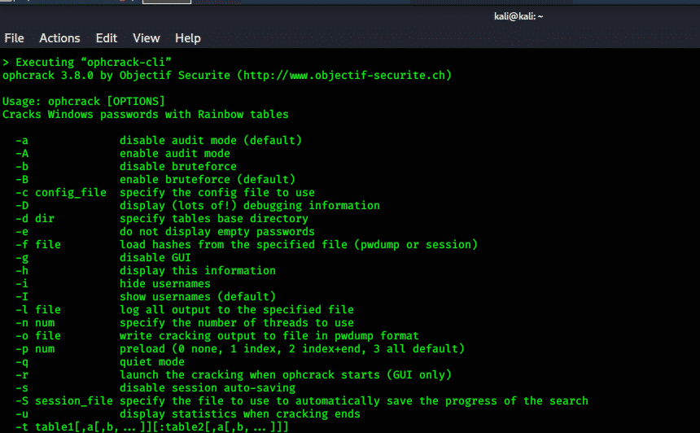Click the Edit menu
700x433 pixels.
pos(107,38)
